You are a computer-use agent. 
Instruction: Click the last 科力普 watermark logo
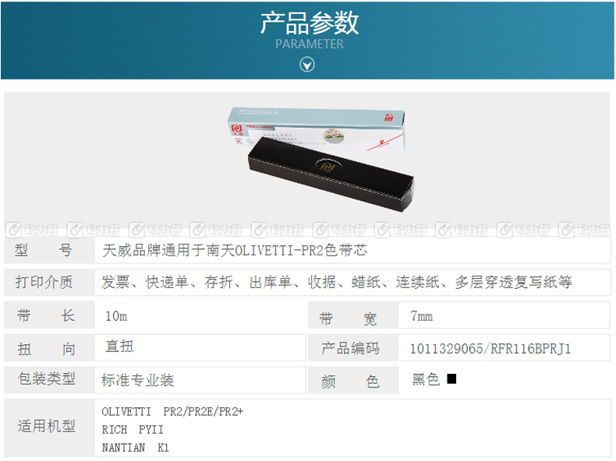585,230
